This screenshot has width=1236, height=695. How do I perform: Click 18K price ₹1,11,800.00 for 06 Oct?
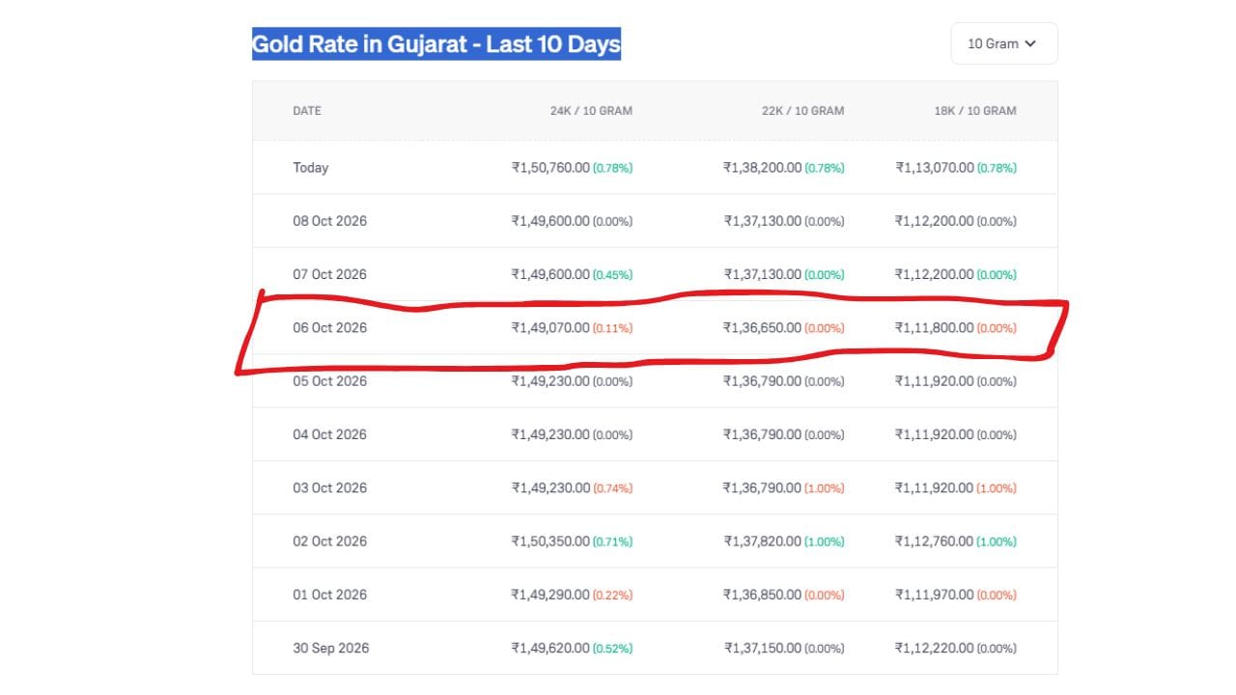[x=935, y=328]
